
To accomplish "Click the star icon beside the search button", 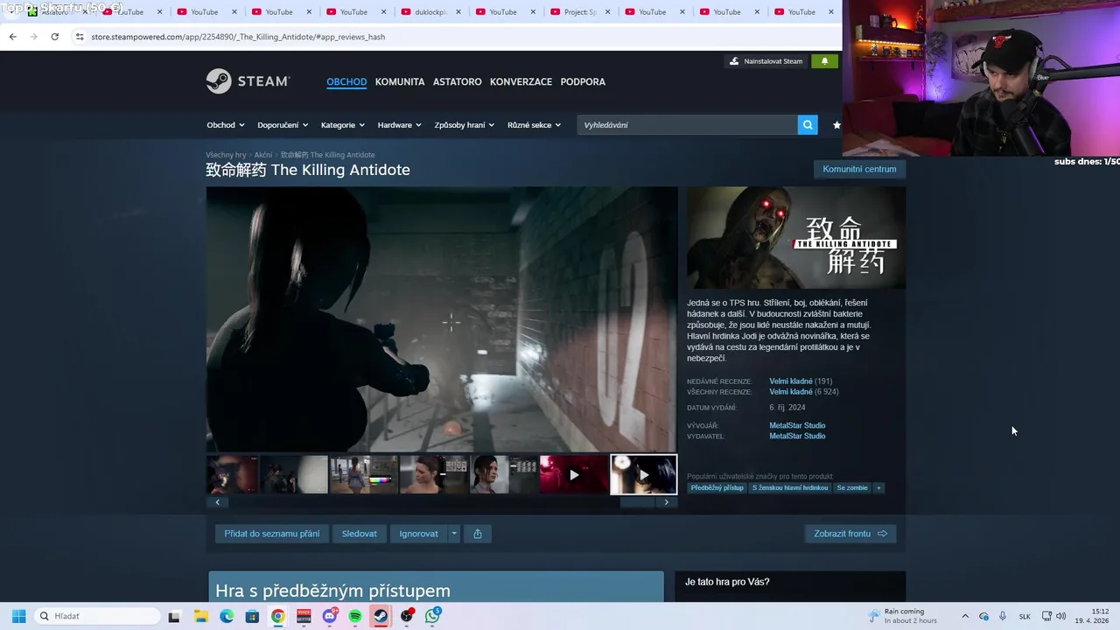I will tap(836, 125).
